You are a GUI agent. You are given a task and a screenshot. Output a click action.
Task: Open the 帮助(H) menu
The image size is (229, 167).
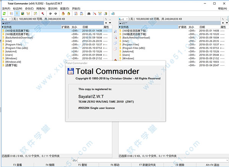point(221,8)
